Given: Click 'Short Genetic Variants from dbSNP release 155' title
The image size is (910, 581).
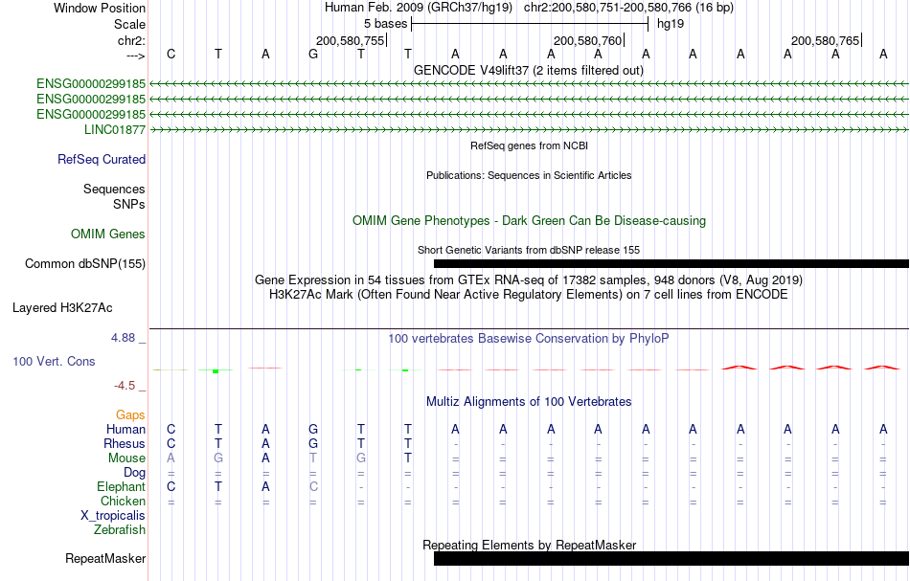Looking at the screenshot, I should point(529,250).
